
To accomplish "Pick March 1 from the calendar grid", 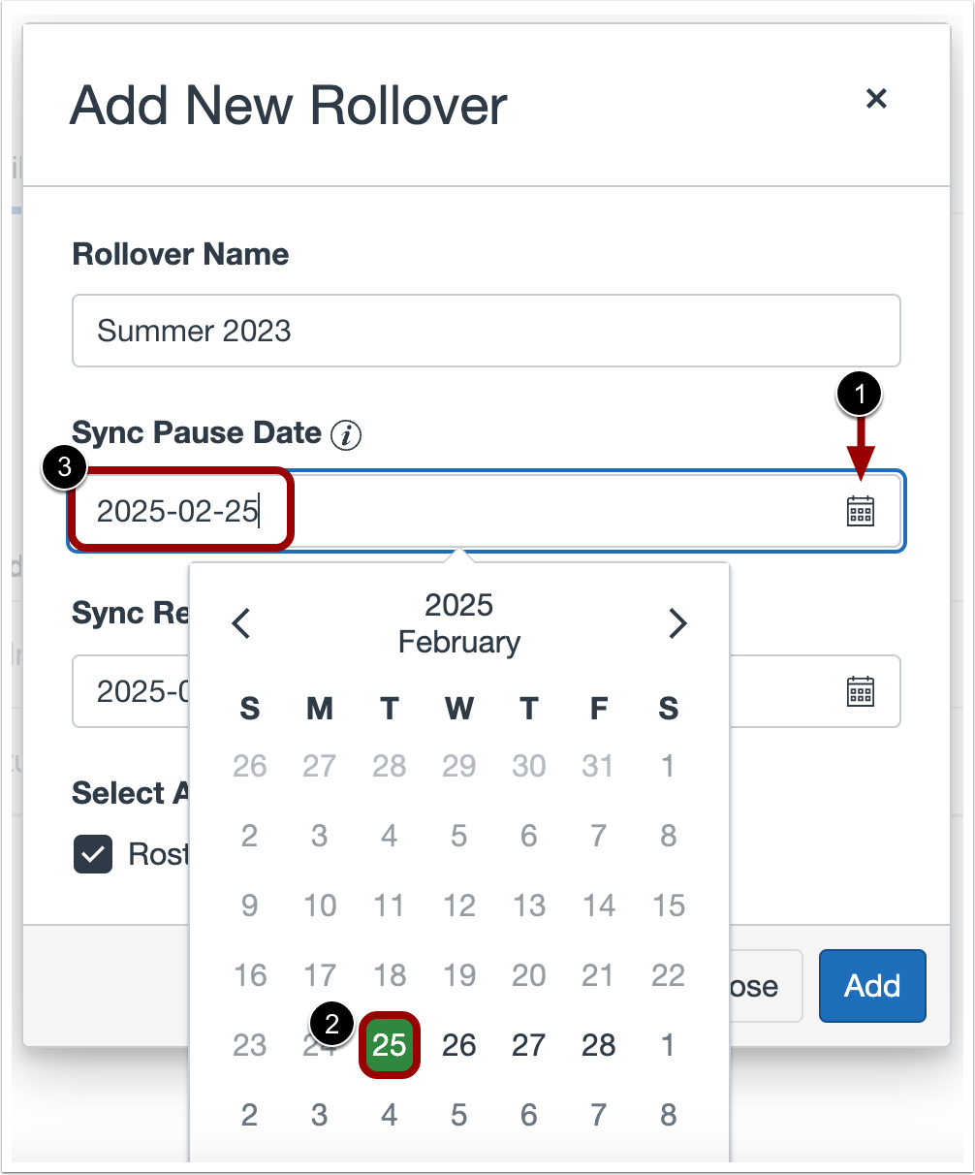I will pos(668,1045).
